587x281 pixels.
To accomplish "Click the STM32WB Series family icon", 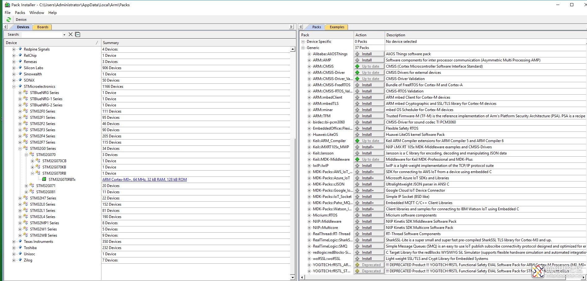I will coord(26,235).
